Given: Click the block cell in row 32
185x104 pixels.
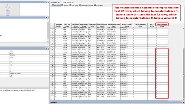Looking at the screenshot, I should [x=151, y=70].
